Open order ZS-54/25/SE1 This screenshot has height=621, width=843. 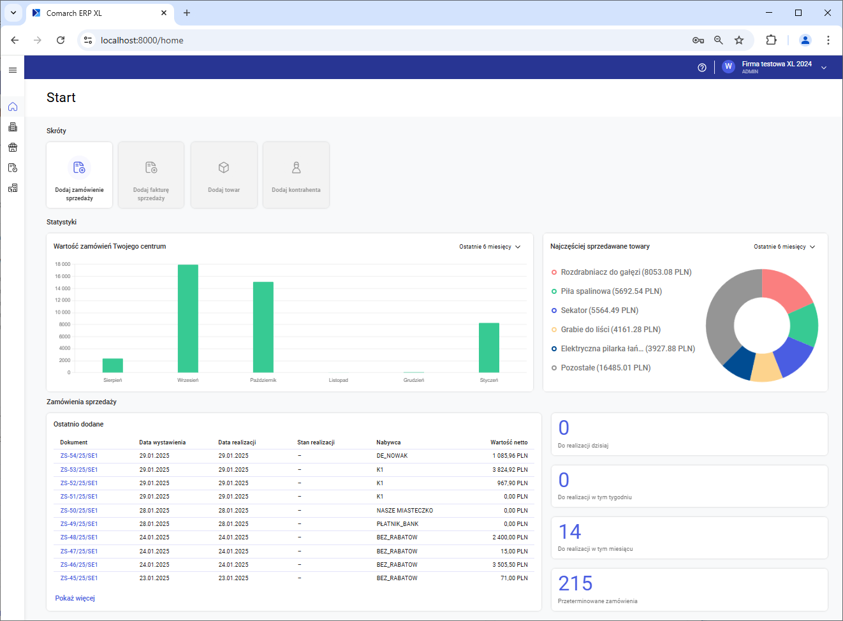(79, 456)
